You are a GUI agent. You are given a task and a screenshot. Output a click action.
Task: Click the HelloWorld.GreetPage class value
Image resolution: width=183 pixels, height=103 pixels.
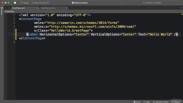pos(70,31)
